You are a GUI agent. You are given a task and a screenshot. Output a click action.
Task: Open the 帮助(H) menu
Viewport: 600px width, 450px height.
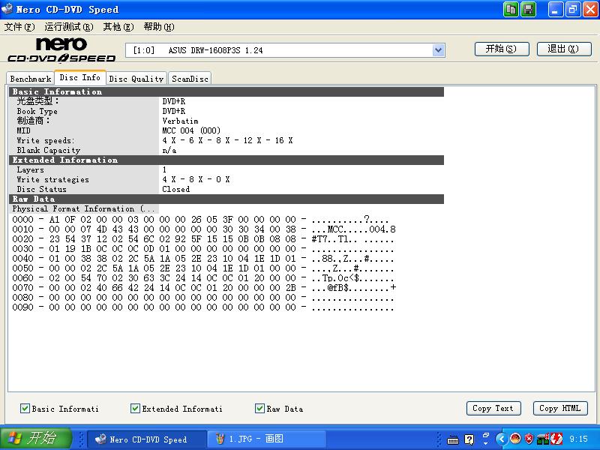click(159, 27)
